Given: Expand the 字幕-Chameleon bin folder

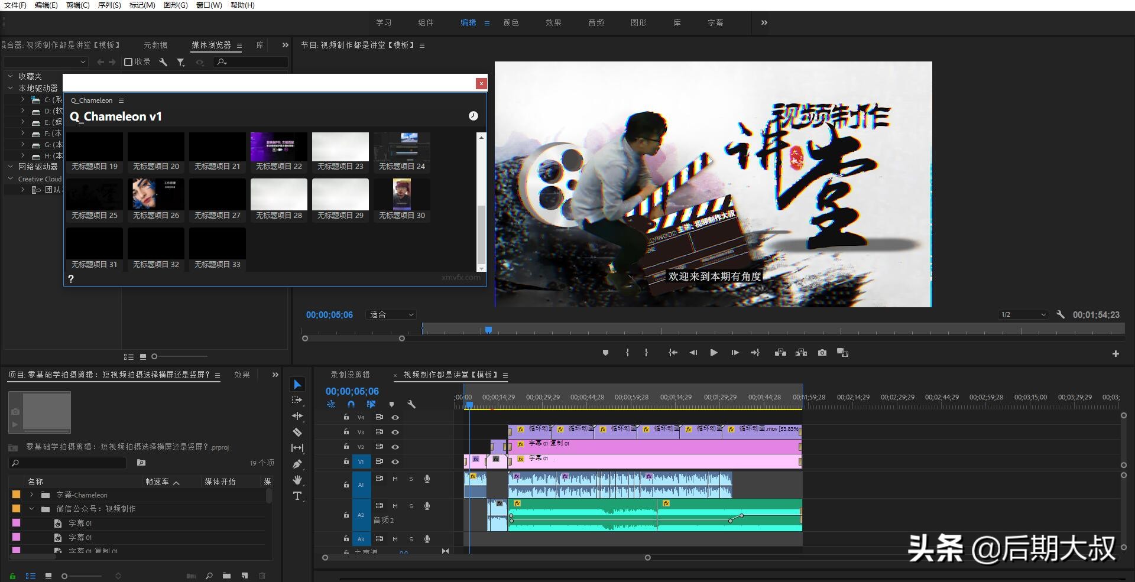Looking at the screenshot, I should pos(31,495).
